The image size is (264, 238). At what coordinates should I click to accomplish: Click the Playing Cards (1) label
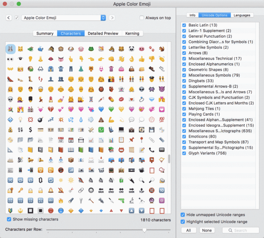point(204,114)
